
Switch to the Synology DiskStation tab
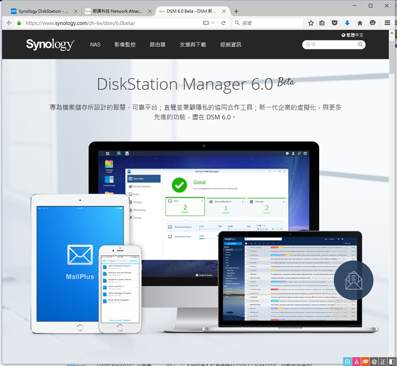(x=43, y=11)
